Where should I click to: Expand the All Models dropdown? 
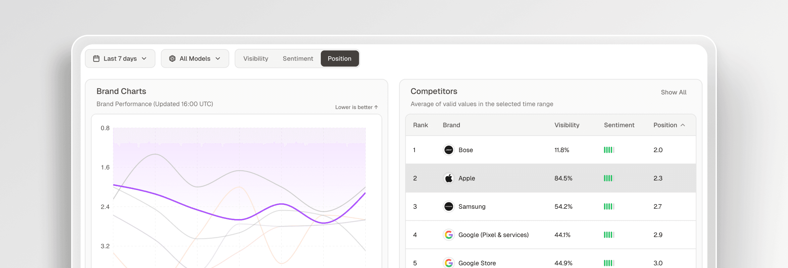195,59
